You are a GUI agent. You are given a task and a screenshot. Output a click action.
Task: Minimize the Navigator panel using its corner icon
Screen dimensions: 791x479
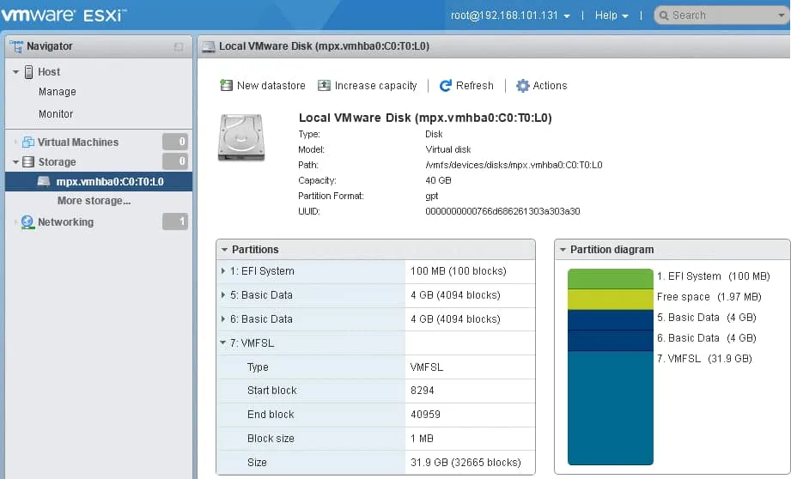click(179, 46)
